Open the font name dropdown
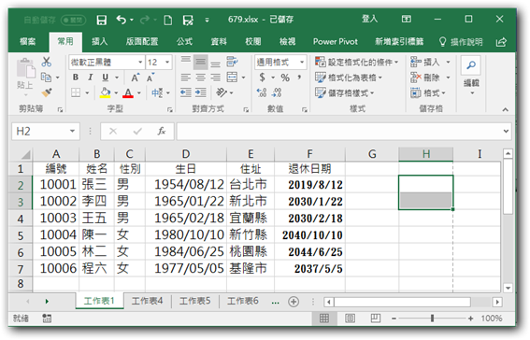530x340 pixels. 140,63
